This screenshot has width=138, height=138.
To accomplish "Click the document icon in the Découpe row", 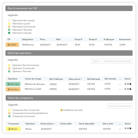I will click(130, 84).
